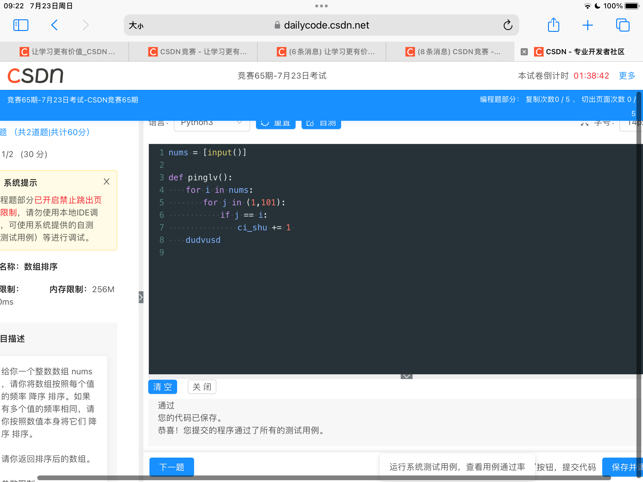Viewport: 643px width, 482px height.
Task: Toggle Safari sidebar panel icon
Action: pyautogui.click(x=21, y=25)
